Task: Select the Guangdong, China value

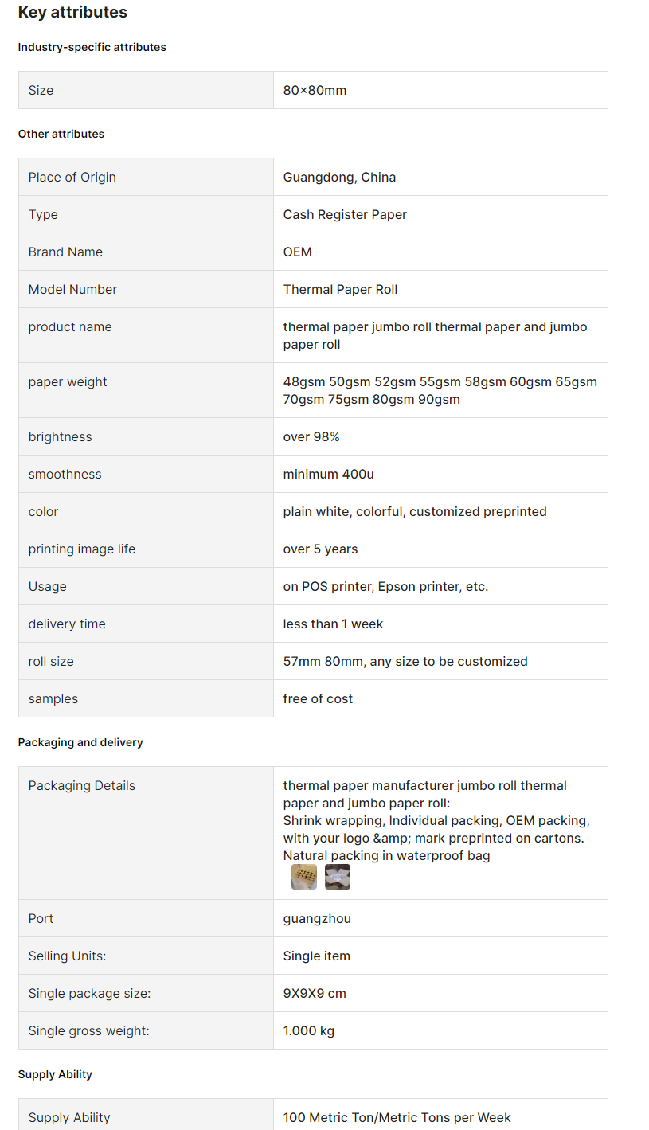Action: click(339, 177)
